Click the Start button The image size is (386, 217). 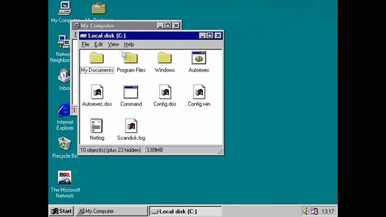point(62,211)
